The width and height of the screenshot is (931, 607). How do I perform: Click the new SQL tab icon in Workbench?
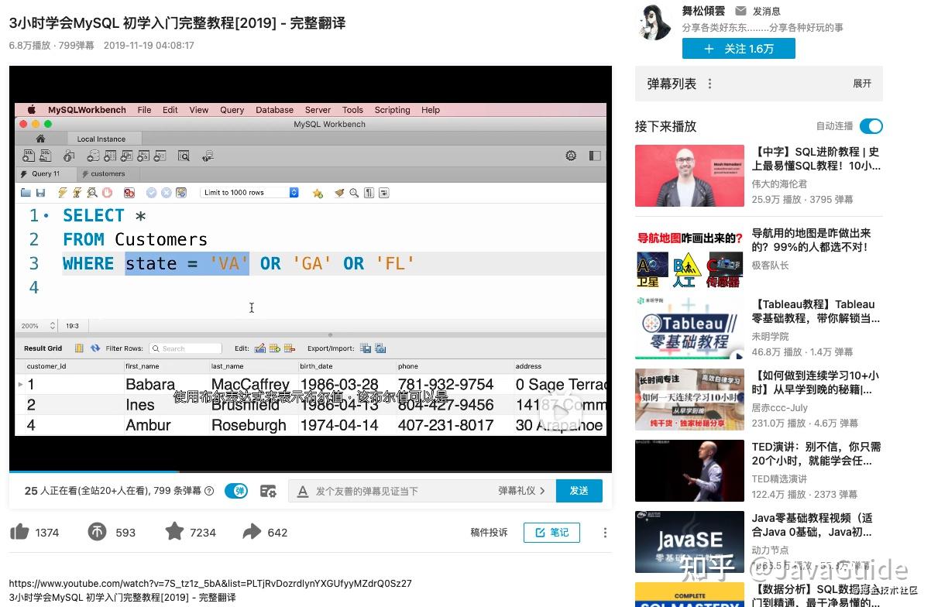click(29, 156)
